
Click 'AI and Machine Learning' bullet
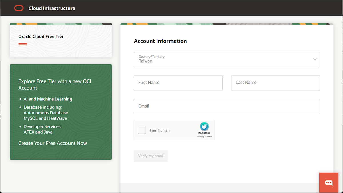tap(48, 99)
